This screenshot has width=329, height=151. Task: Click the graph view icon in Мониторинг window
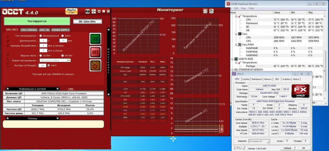[x=205, y=11]
